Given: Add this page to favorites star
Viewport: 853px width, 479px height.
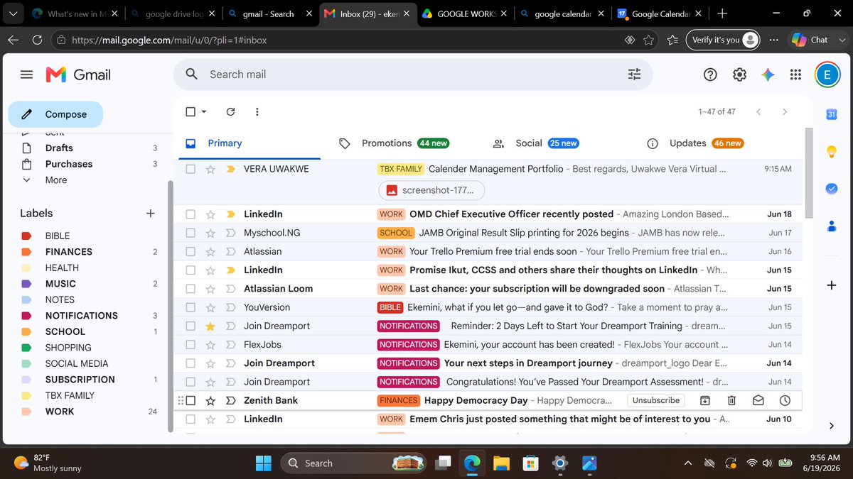Looking at the screenshot, I should click(x=648, y=40).
